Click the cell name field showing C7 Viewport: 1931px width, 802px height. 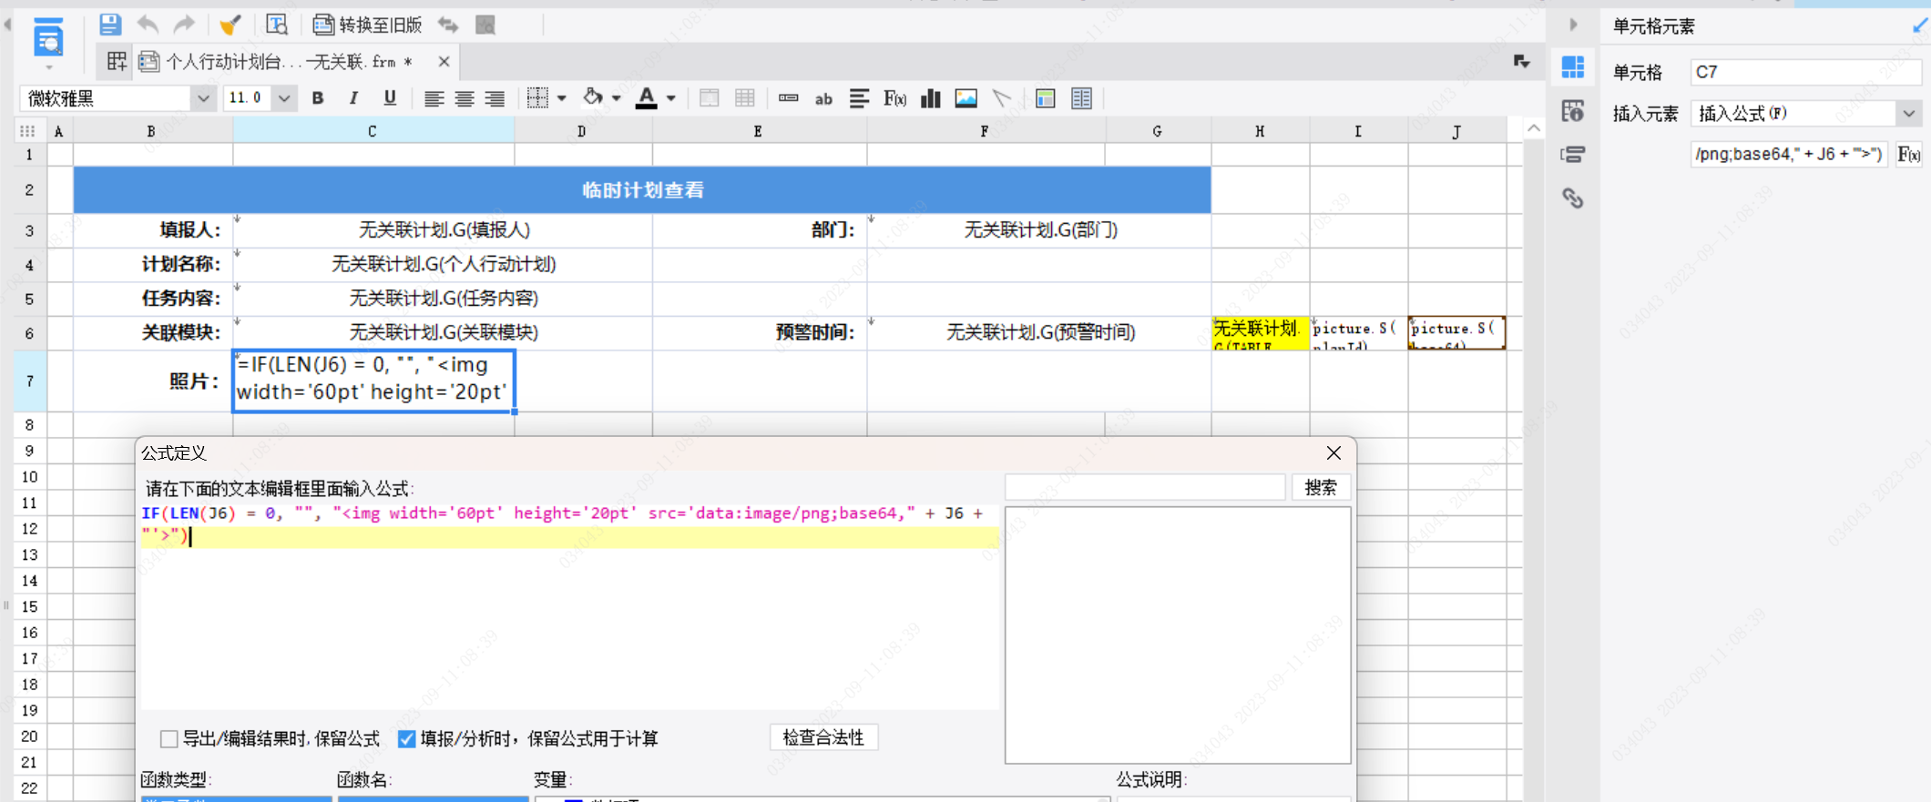click(x=1805, y=72)
